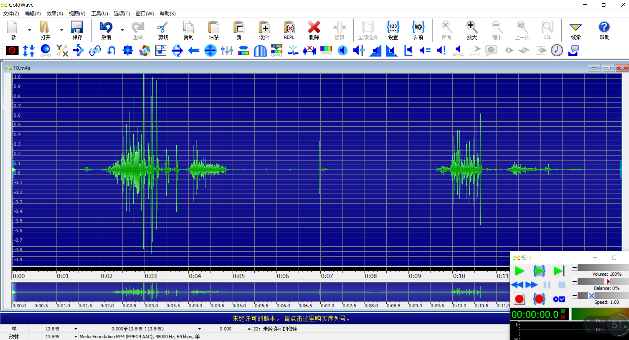Viewport: 629px width, 340px height.
Task: Click the Balance slider red handle
Action: (608, 281)
